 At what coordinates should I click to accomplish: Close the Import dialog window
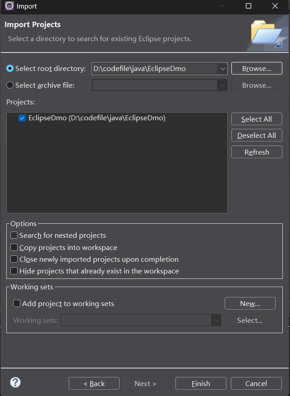[x=275, y=6]
